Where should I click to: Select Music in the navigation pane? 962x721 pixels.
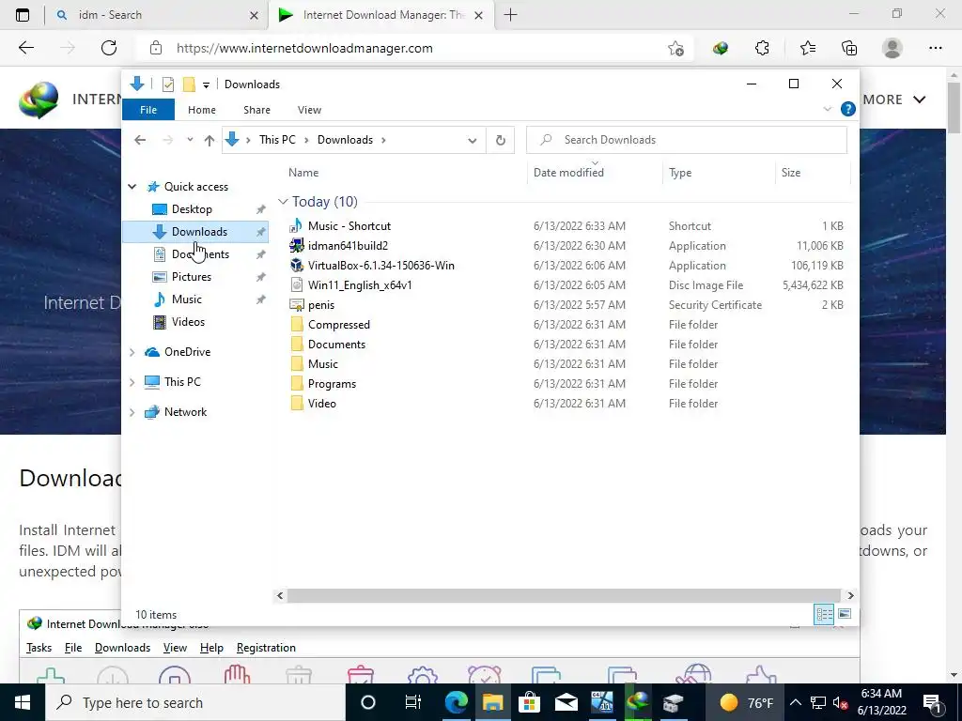[x=187, y=299]
